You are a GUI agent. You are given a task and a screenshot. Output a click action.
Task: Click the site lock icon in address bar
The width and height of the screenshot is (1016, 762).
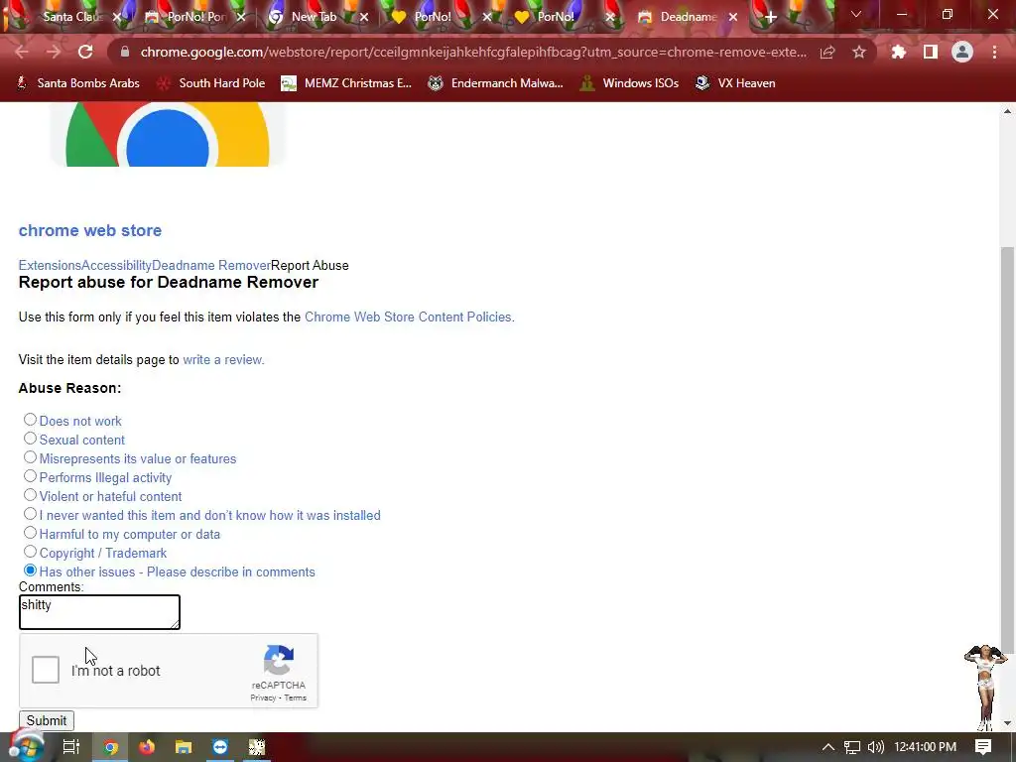(125, 52)
